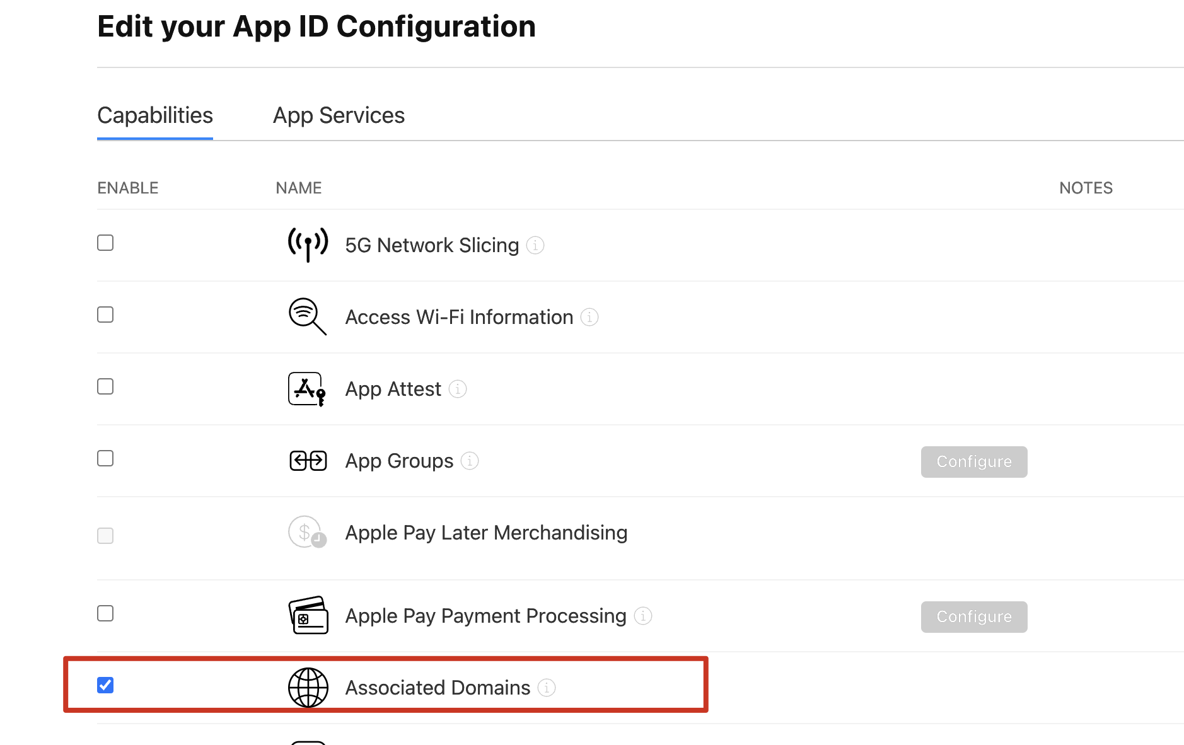Uncheck the Associated Domains checkbox
The image size is (1184, 745).
tap(105, 685)
